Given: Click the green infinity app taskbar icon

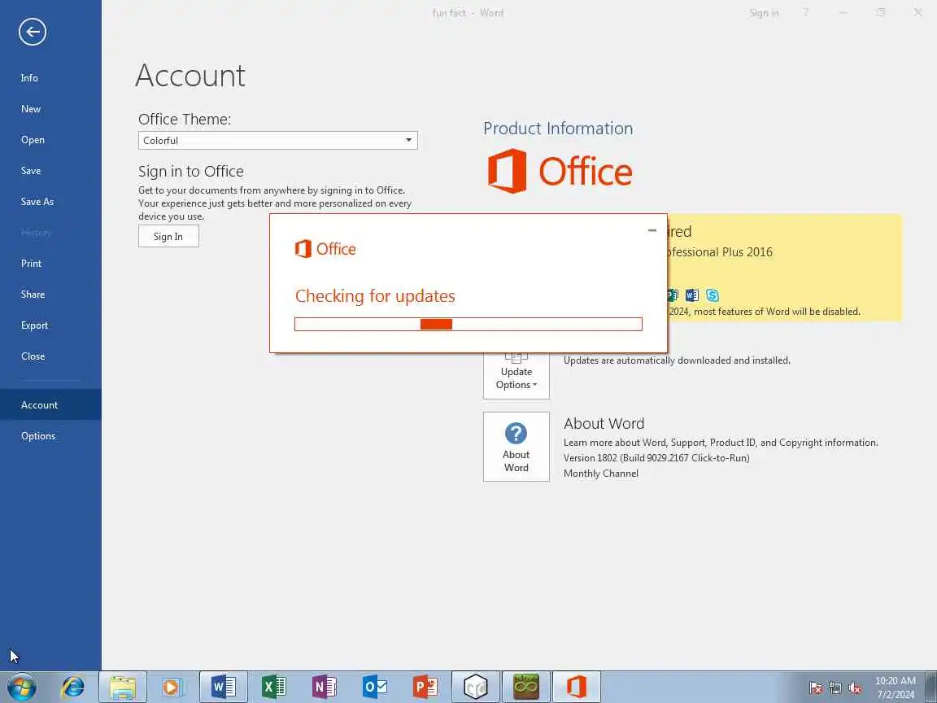Looking at the screenshot, I should tap(526, 687).
